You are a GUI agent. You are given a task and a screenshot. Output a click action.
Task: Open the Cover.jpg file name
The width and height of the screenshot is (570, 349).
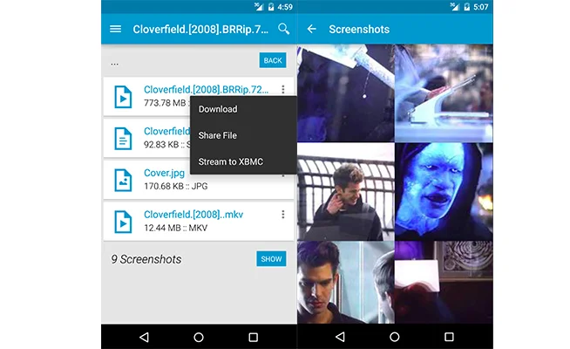(x=165, y=173)
